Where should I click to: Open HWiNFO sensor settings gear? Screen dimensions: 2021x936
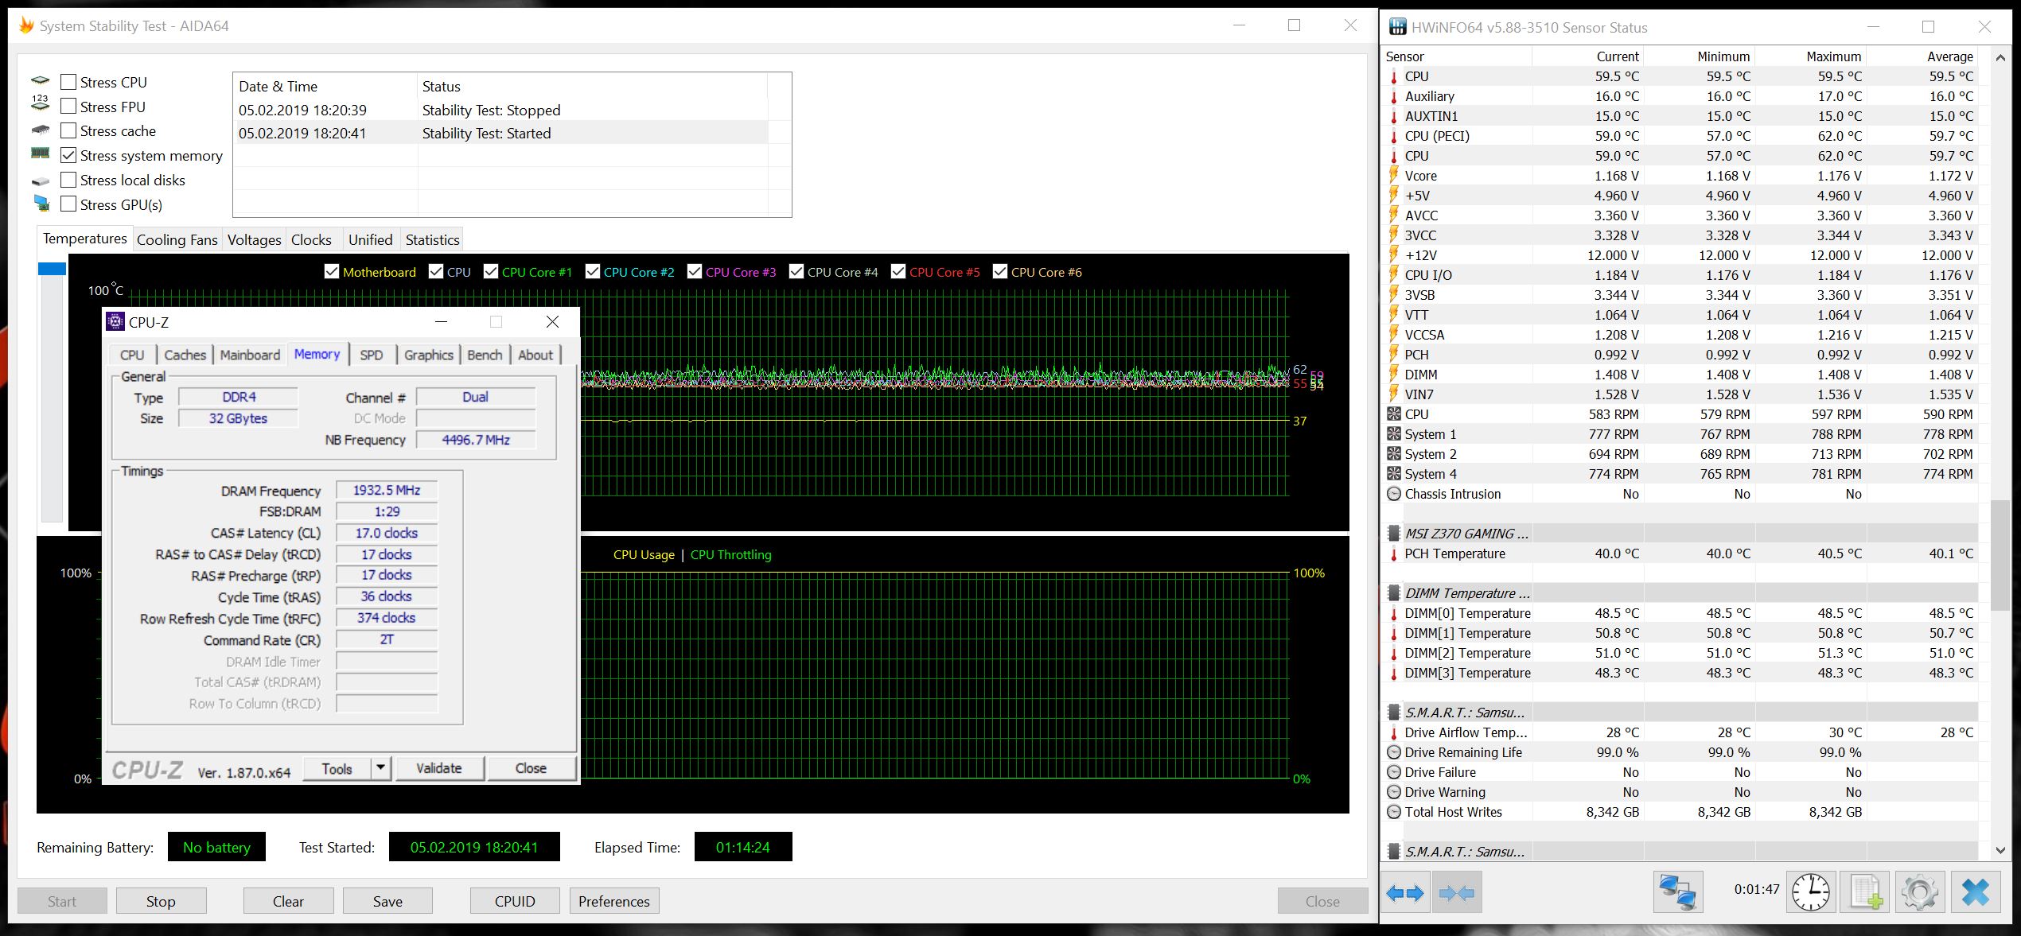(1919, 892)
